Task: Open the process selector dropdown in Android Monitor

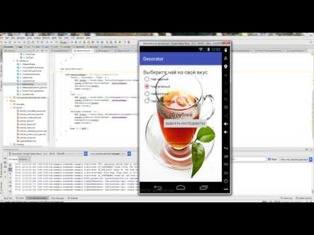Action: click(110, 153)
